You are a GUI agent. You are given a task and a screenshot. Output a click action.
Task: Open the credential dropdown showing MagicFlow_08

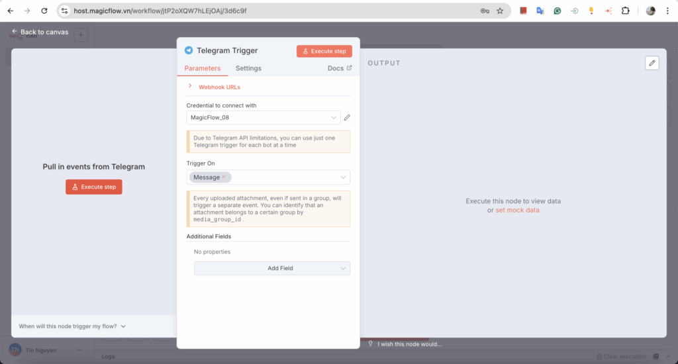pos(264,118)
